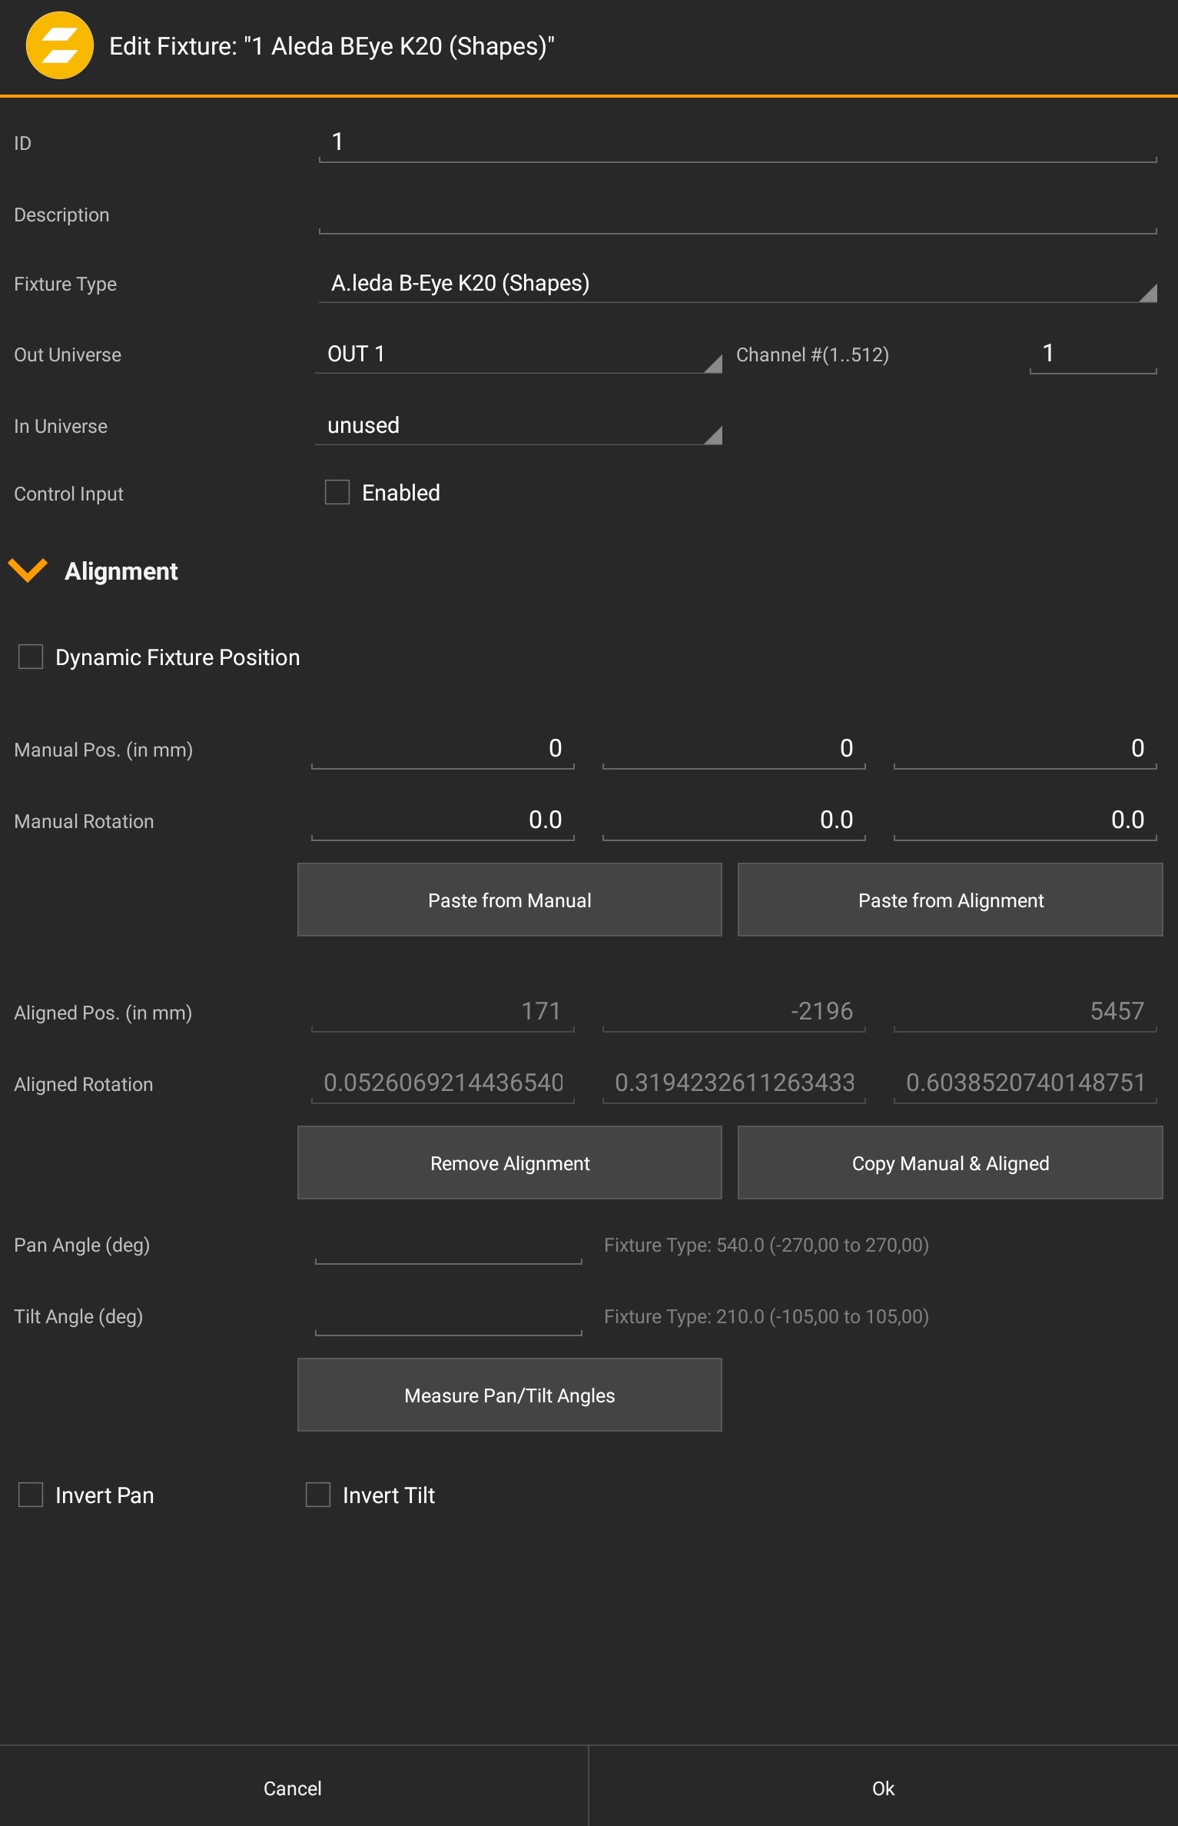
Task: Focus the ID input field
Action: click(737, 142)
